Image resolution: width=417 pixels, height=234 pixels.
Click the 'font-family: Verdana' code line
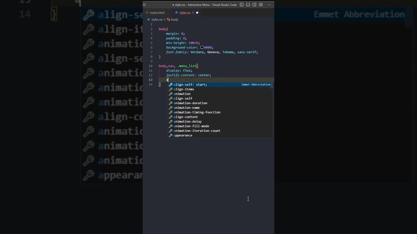212,52
